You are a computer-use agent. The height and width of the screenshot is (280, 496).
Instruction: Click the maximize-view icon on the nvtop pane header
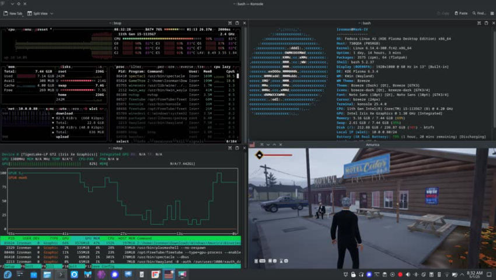click(230, 148)
